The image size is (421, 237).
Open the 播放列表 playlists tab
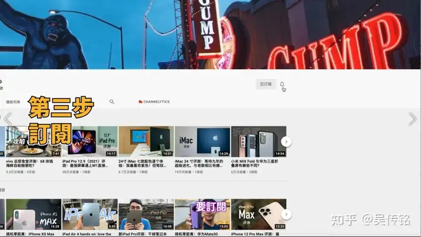click(13, 102)
